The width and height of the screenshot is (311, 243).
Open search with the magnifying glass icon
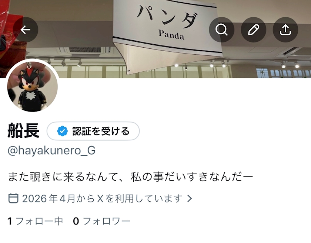pos(221,30)
